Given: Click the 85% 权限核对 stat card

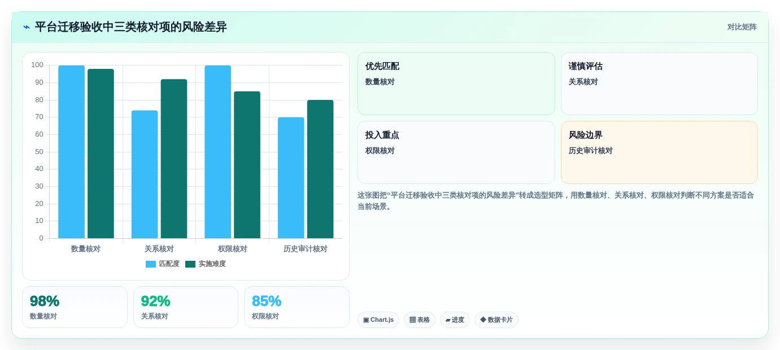Looking at the screenshot, I should (x=297, y=307).
